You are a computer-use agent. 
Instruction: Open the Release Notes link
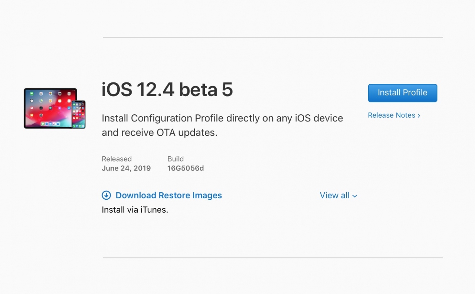point(392,115)
